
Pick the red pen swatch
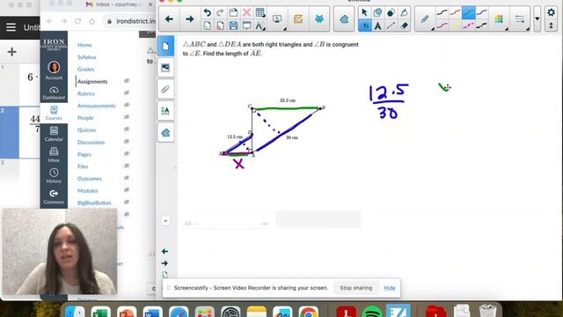point(456,12)
